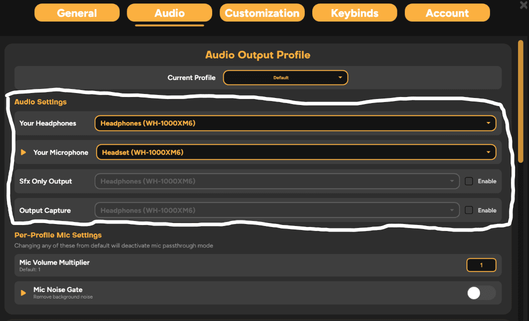Click the vertical scrollbar thumb

point(520,101)
